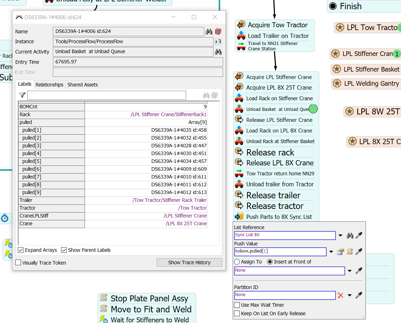Click Wait for Stiffeners to Weld activity
This screenshot has width=401, height=323.
coord(150,319)
